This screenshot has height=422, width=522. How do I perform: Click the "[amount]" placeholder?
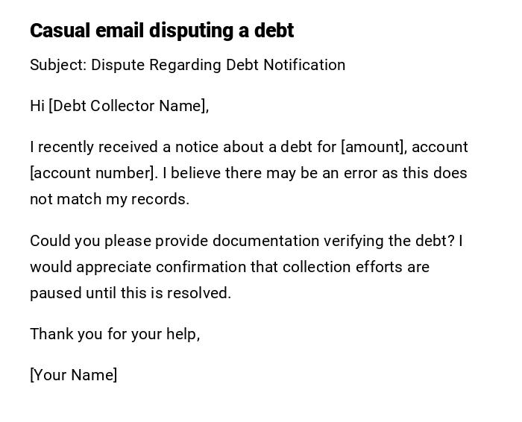pyautogui.click(x=374, y=147)
